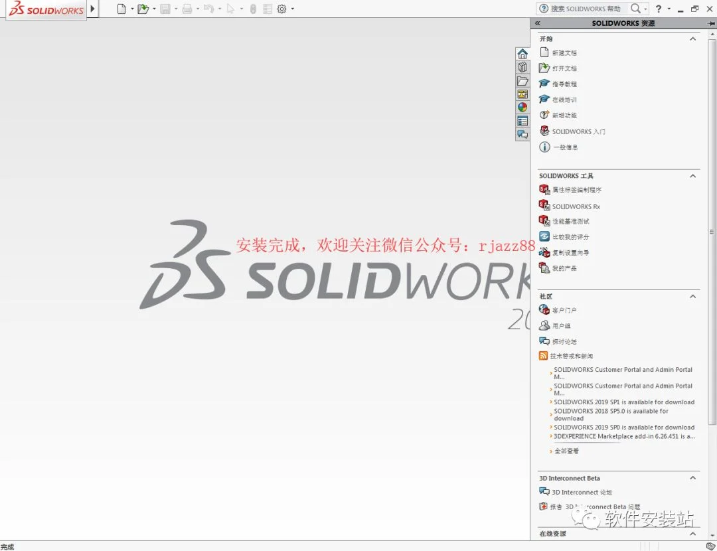Expand the SOLIDWORKS menu flyout arrow
The image size is (717, 551).
point(93,8)
